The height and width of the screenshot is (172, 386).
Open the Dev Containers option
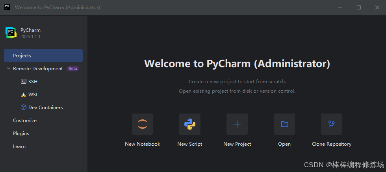[x=46, y=108]
